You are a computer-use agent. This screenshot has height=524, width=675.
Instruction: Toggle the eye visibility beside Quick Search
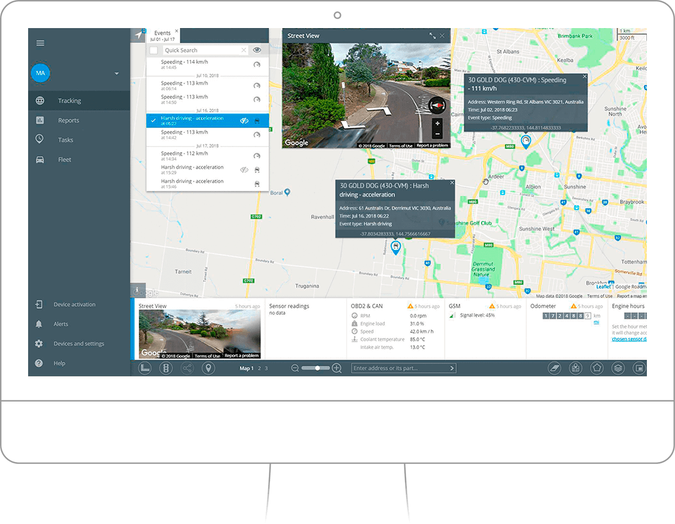[x=257, y=50]
